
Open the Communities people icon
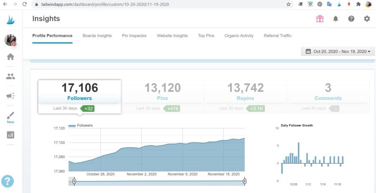point(10,76)
